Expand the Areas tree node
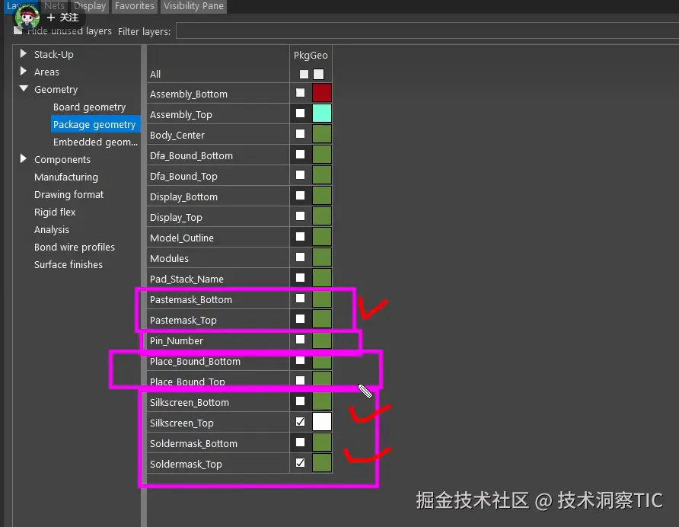This screenshot has height=527, width=679. (x=24, y=71)
